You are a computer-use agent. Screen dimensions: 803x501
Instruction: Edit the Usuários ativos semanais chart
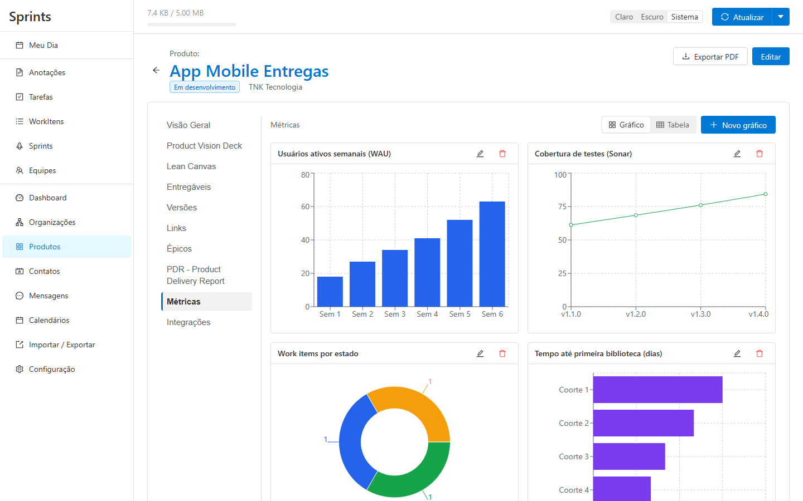pyautogui.click(x=480, y=154)
